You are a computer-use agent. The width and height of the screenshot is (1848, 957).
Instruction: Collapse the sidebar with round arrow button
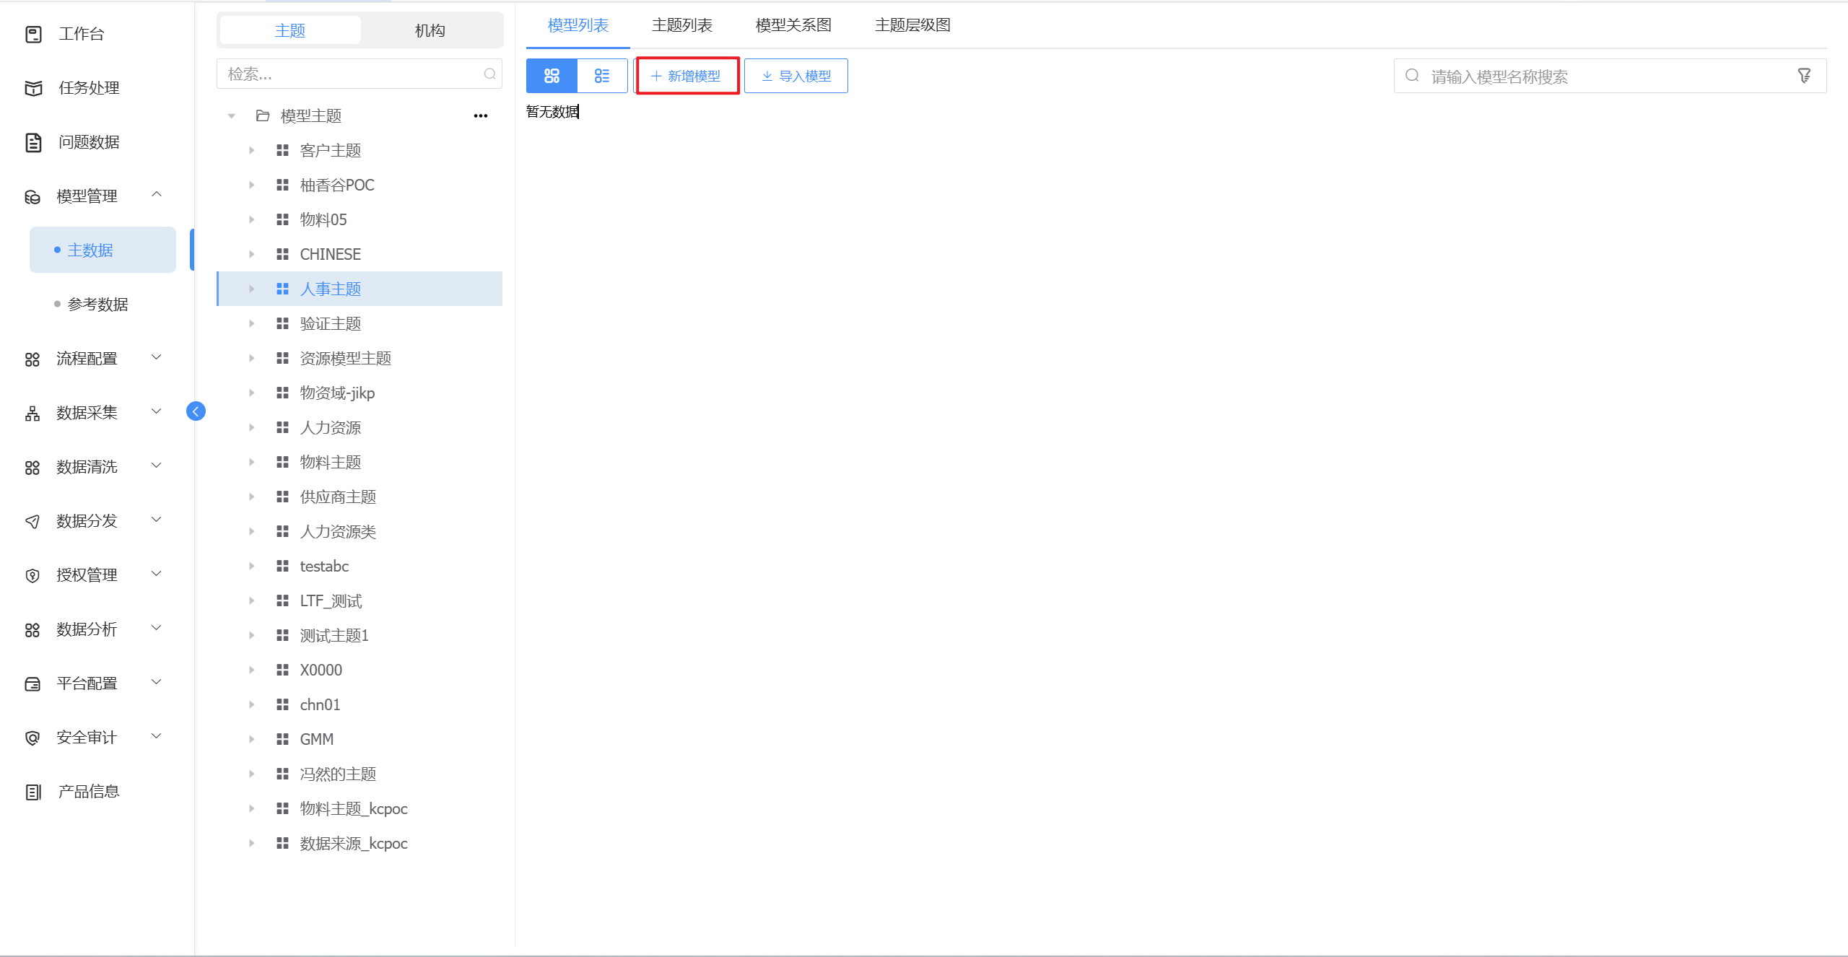click(196, 411)
